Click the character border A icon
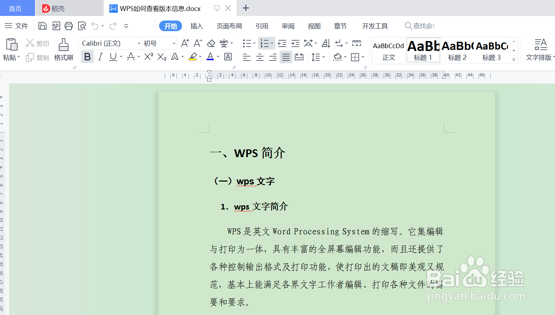The image size is (555, 315). coord(228,57)
